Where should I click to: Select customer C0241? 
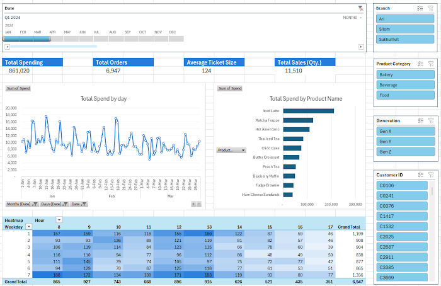(x=402, y=196)
